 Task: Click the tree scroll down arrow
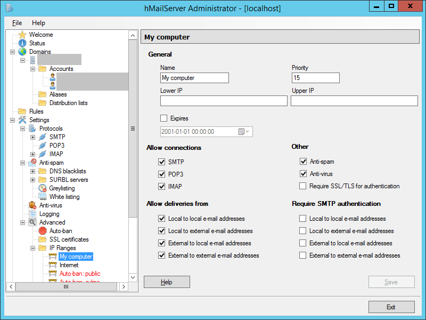pos(133,277)
